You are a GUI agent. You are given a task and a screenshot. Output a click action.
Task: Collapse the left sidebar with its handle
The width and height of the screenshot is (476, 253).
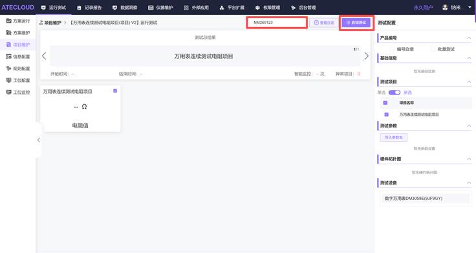click(39, 140)
